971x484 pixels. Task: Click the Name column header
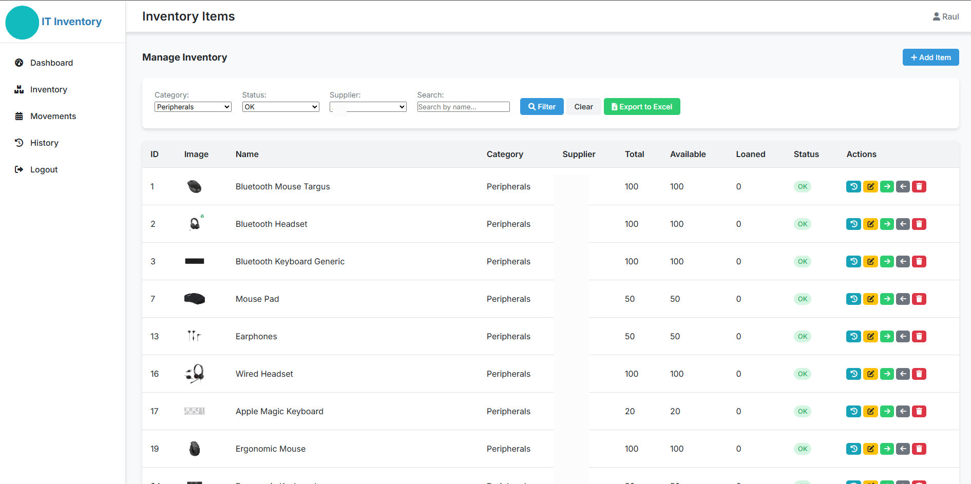[x=247, y=154]
